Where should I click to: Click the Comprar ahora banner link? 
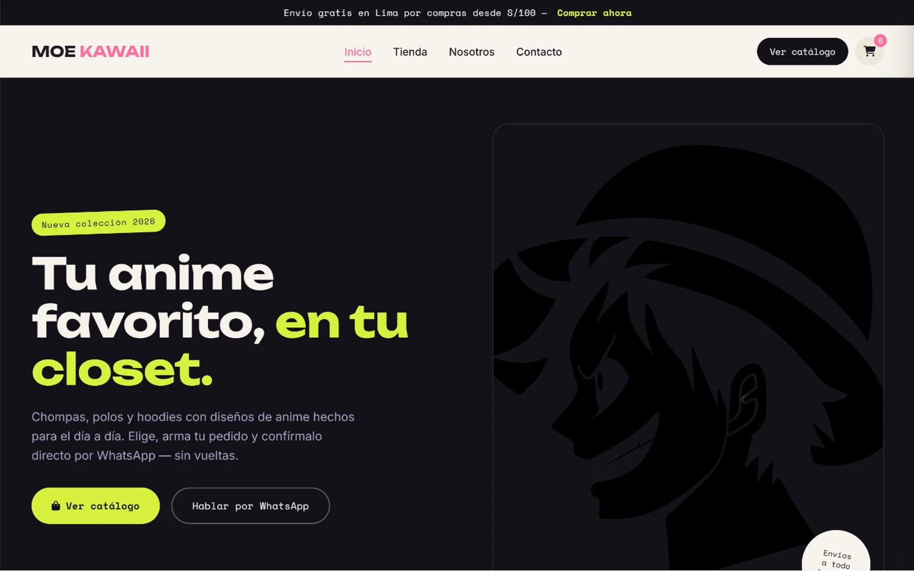(594, 13)
